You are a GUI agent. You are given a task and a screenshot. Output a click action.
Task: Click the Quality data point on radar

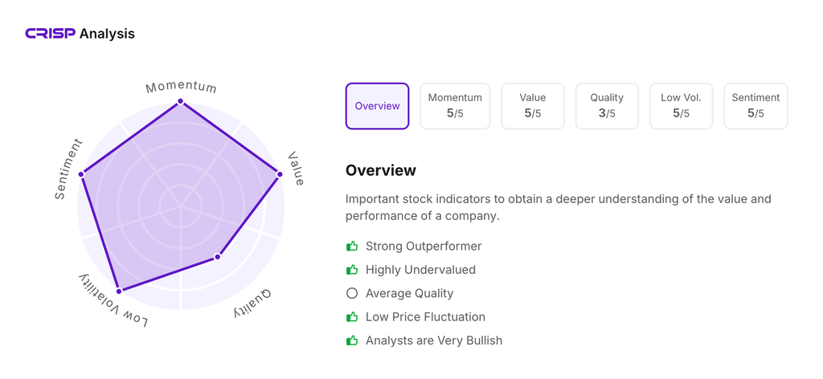click(218, 257)
